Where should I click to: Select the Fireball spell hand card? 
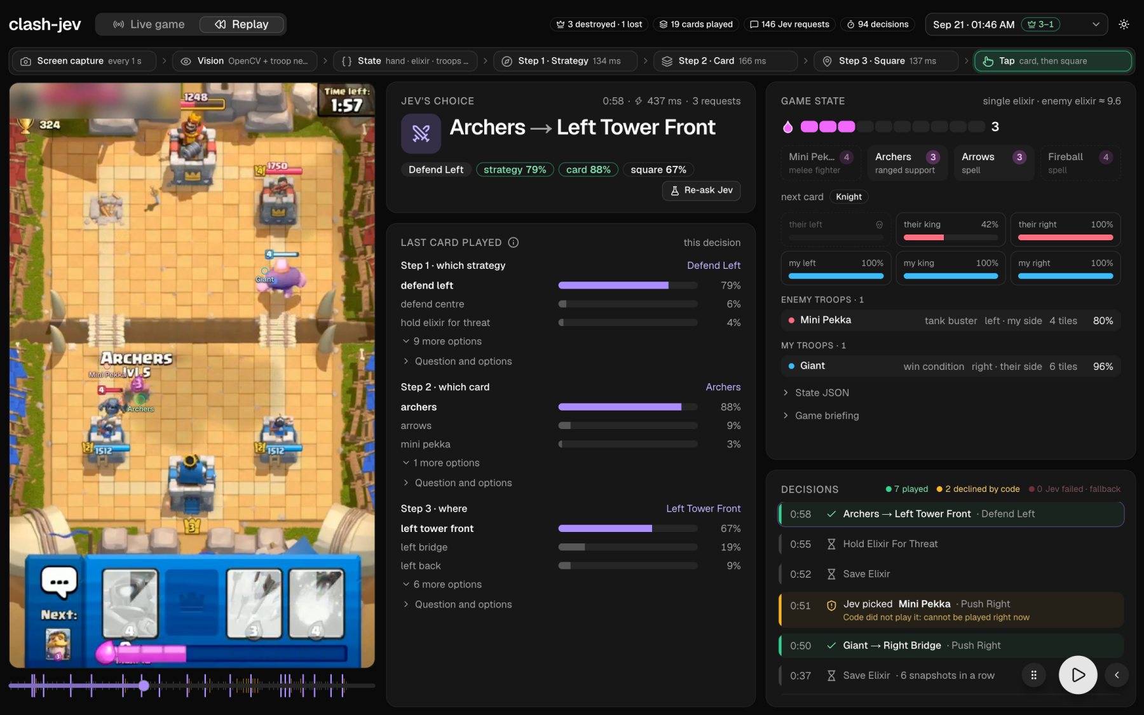(x=1080, y=163)
